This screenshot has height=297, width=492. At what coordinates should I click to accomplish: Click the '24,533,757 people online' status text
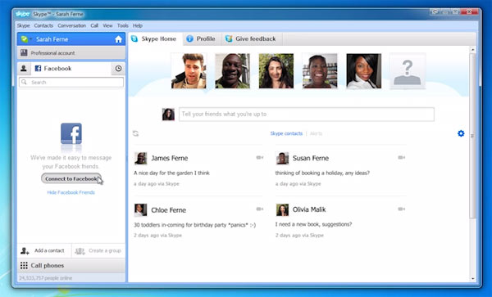pos(45,278)
